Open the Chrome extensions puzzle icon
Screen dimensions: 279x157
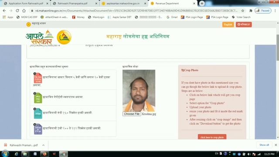[x=251, y=10]
